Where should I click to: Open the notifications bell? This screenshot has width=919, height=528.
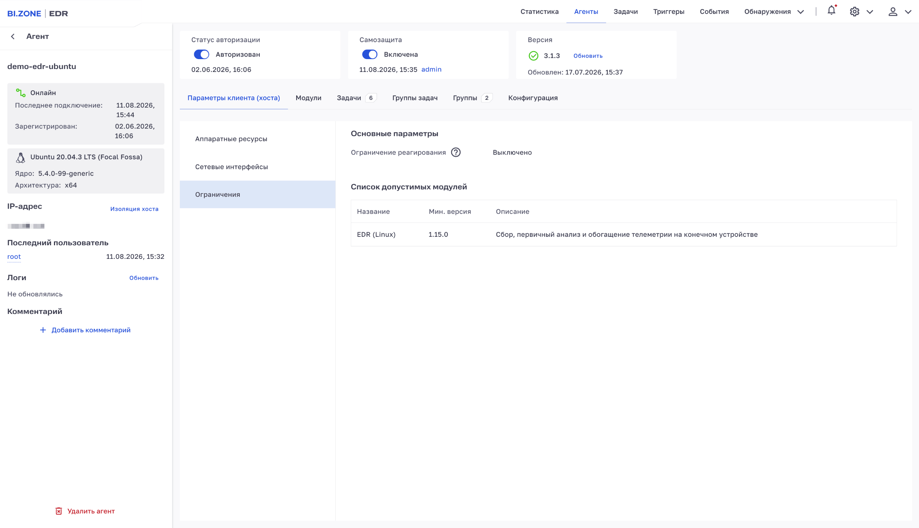pos(832,11)
